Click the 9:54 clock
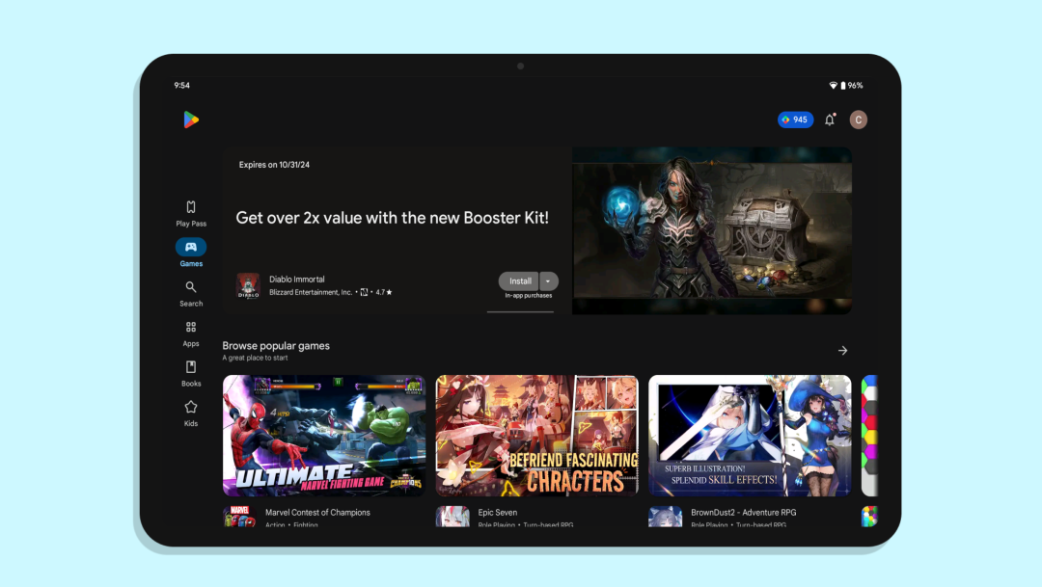The image size is (1042, 587). point(182,86)
